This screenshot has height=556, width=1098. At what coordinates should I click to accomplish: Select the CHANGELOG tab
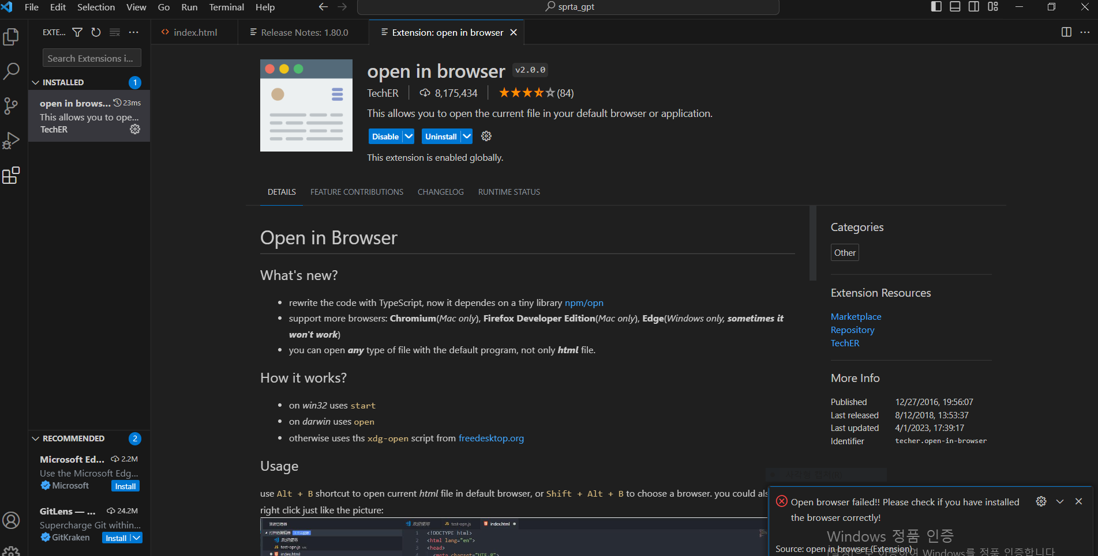[441, 192]
